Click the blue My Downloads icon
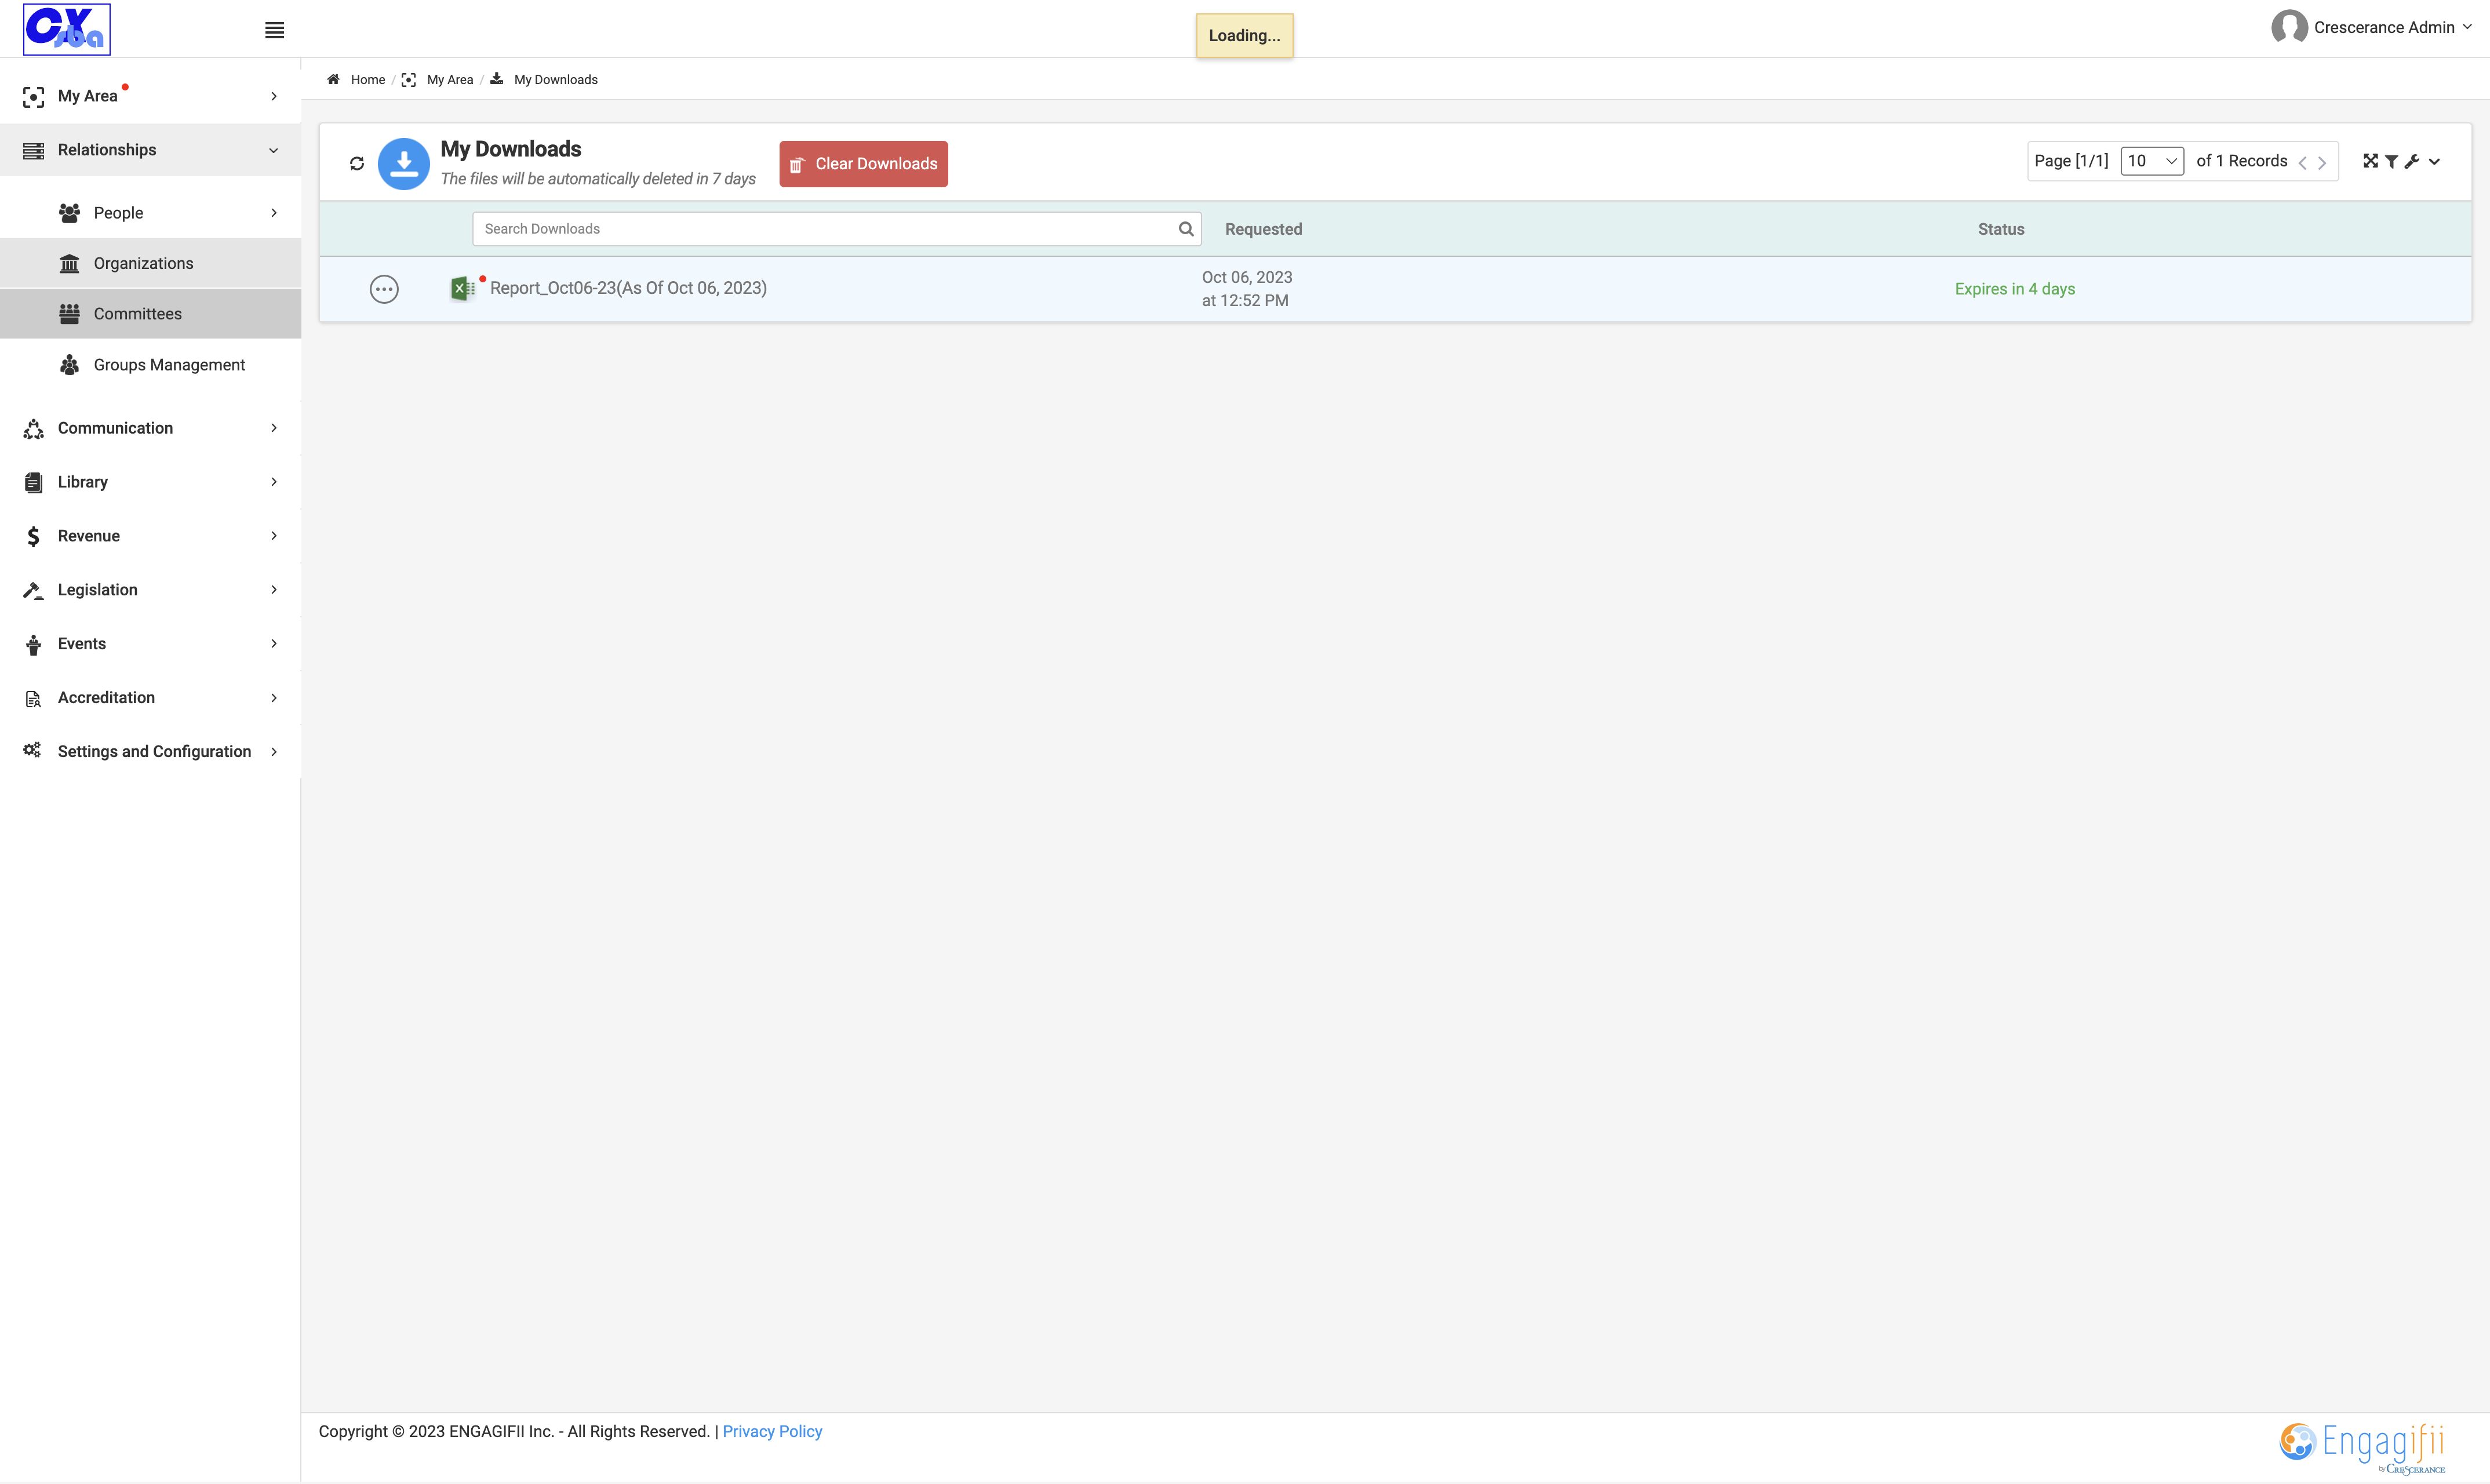 (404, 163)
